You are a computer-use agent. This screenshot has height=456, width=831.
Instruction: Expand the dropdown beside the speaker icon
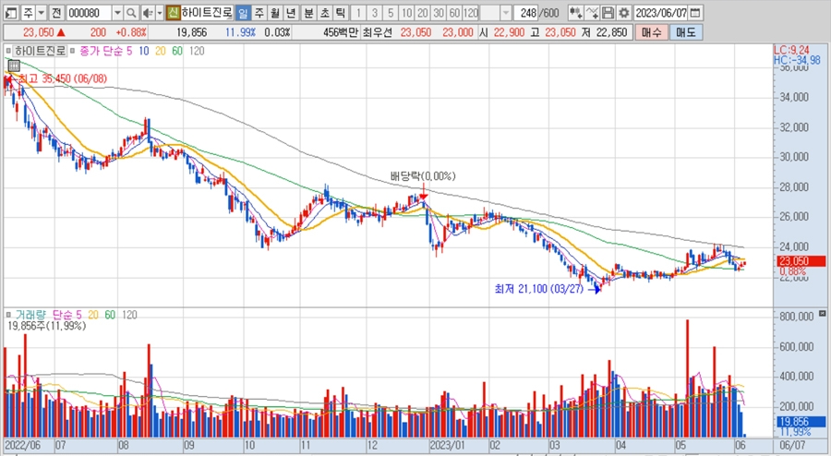coord(158,13)
